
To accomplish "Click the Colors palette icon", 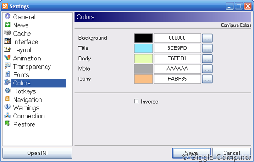I will tap(7, 82).
